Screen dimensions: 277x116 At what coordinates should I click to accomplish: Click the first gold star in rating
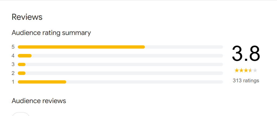click(237, 71)
